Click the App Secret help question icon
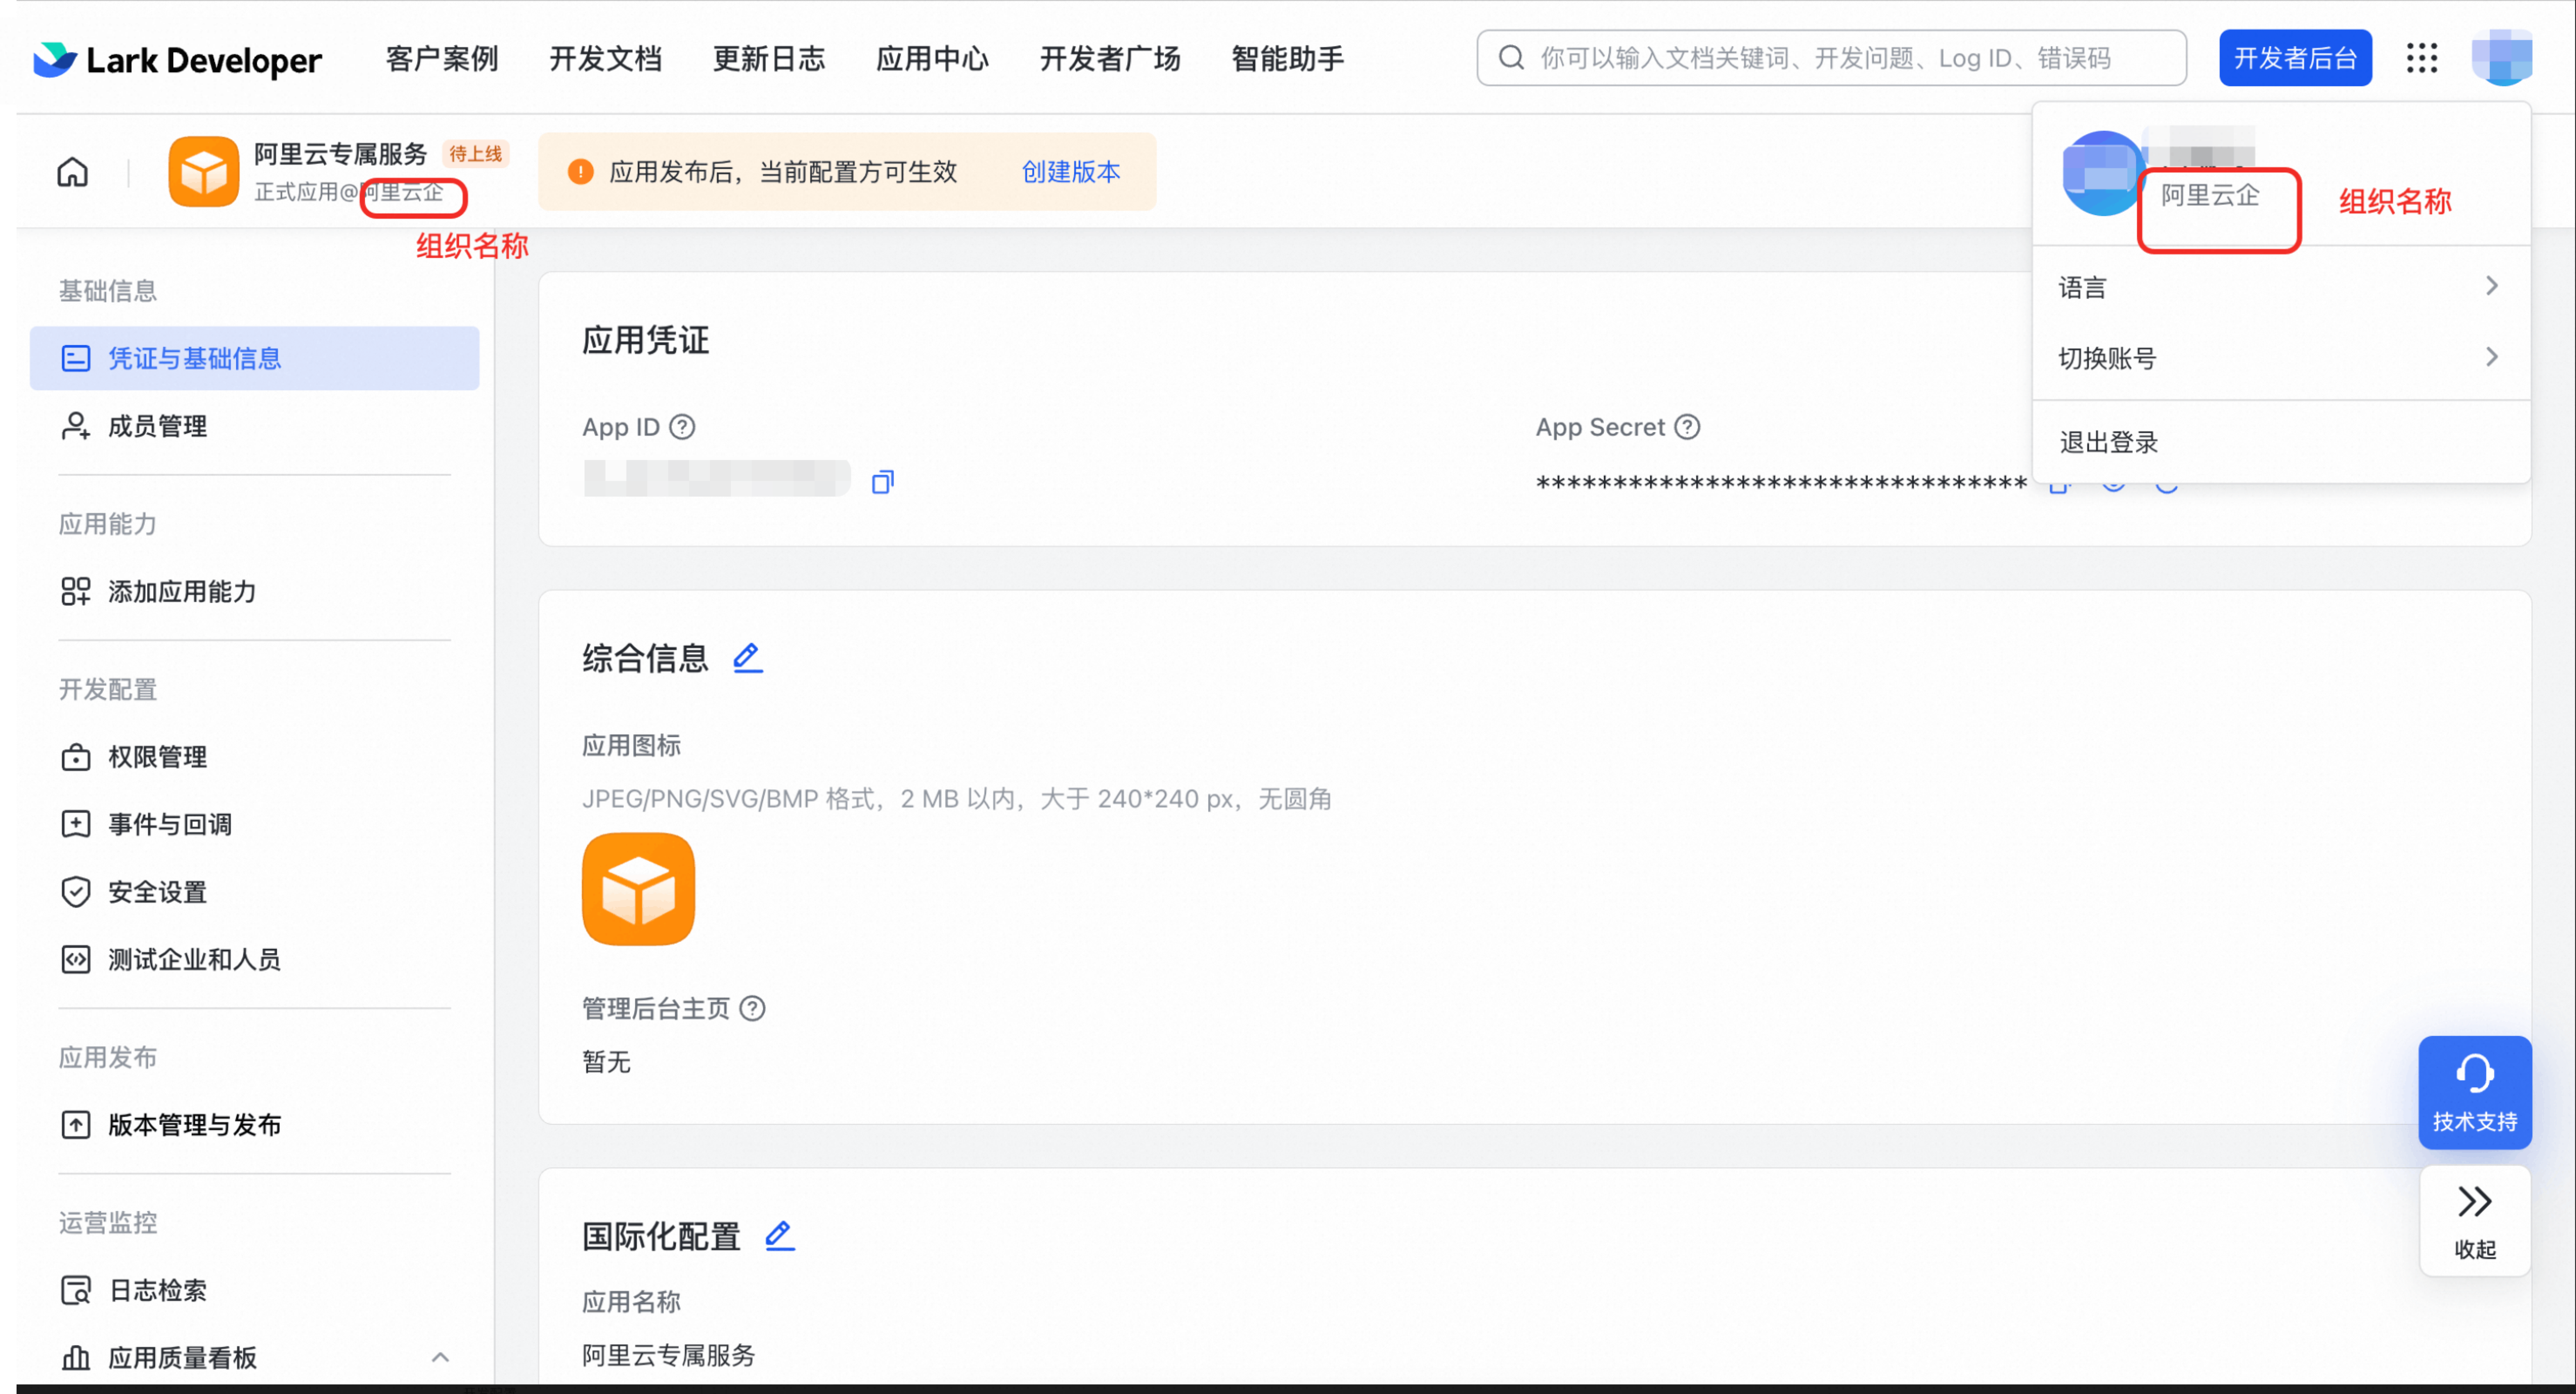2576x1394 pixels. 1687,427
